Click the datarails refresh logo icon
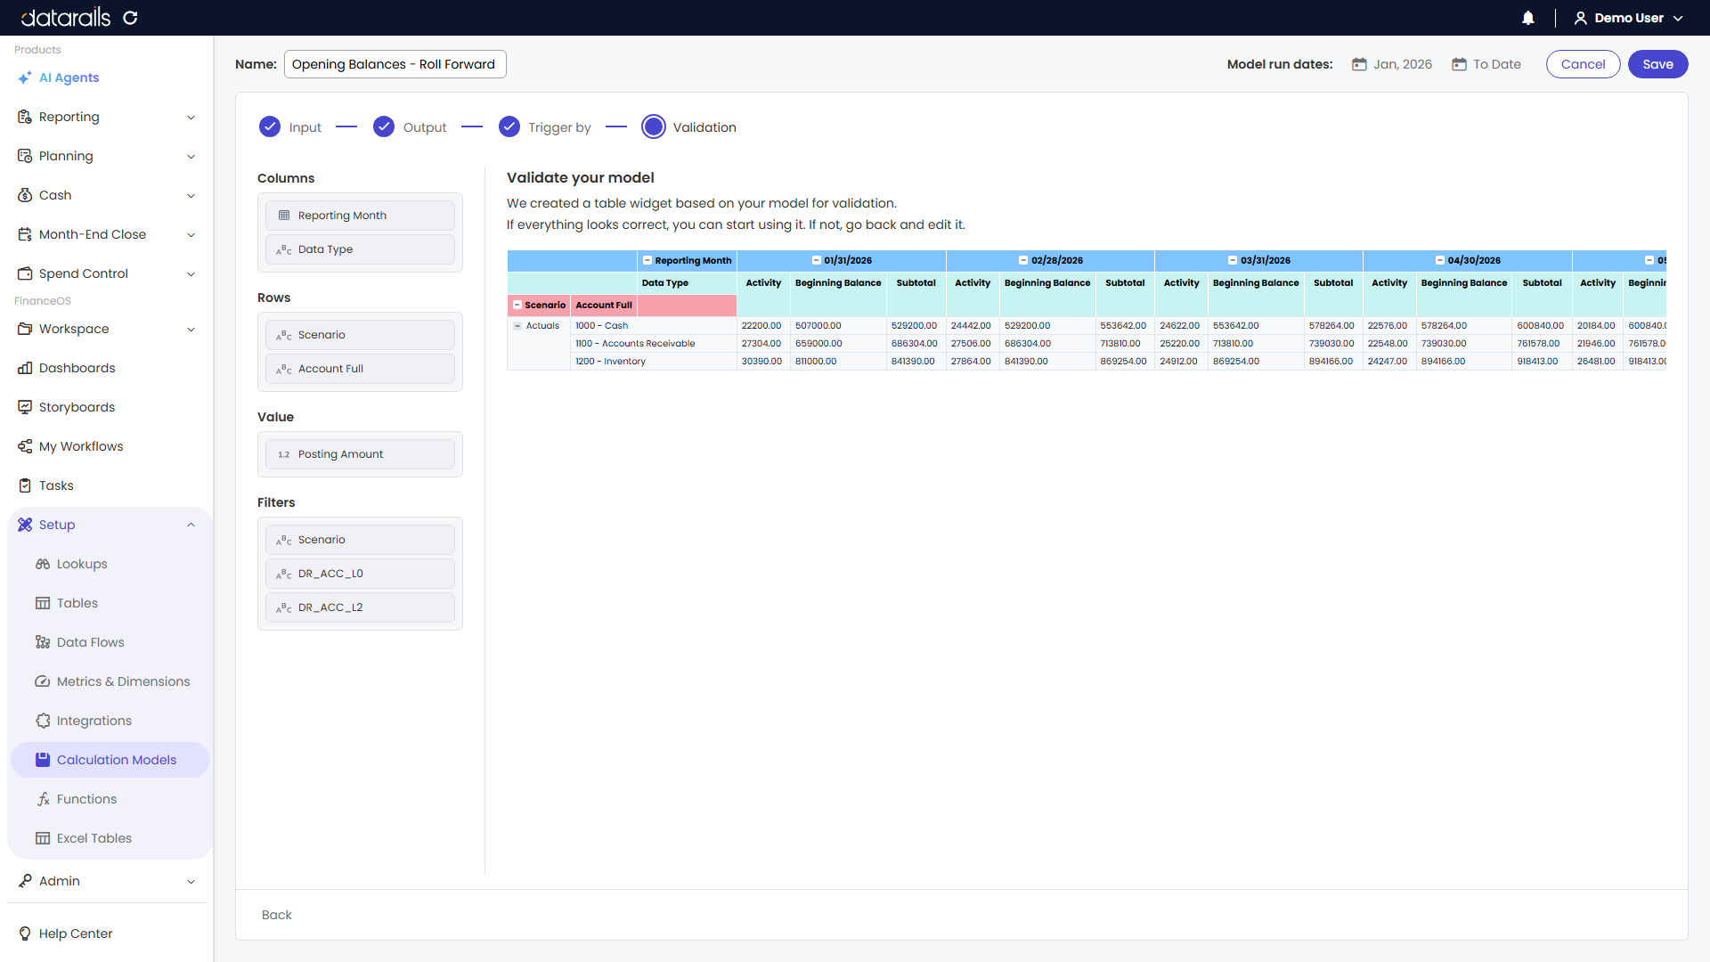Screen dimensions: 1710x962 click(x=130, y=18)
